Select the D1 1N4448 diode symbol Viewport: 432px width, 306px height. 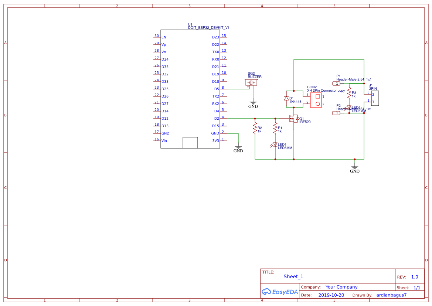click(x=286, y=98)
